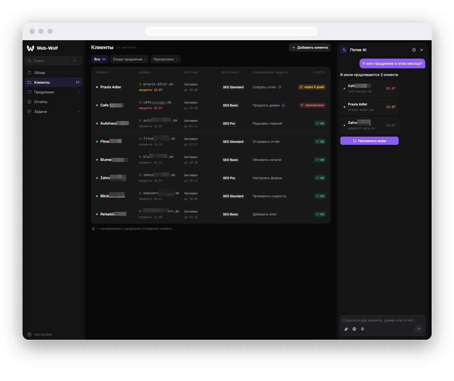Click the Отправить отчёт task

[266, 141]
